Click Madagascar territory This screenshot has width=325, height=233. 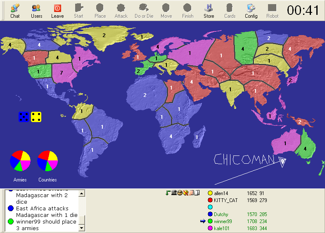tap(197, 137)
